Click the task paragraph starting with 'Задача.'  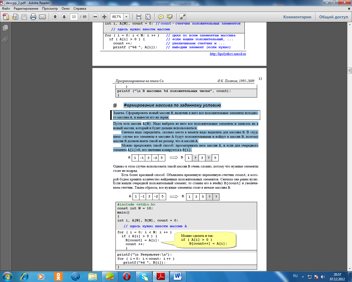pos(186,115)
